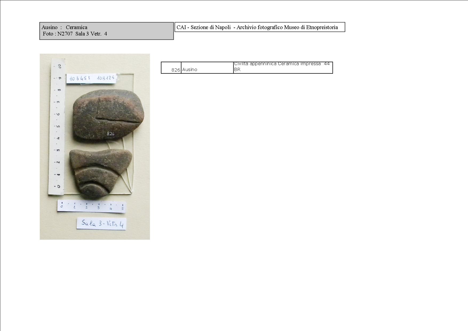The image size is (468, 331).
Task: Click the ceramic fragments photo thumbnail
Action: [x=95, y=147]
